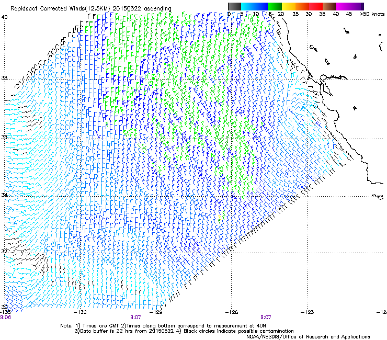Click the latitude label '40' on the left axis
This screenshot has height=340, width=387.
(4, 17)
